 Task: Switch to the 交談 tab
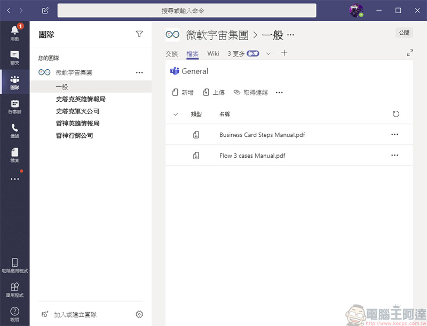(171, 53)
